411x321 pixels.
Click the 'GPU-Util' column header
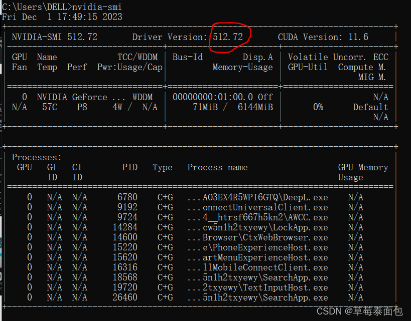[308, 67]
